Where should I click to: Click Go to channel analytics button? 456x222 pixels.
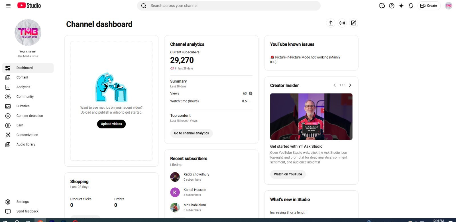(192, 133)
